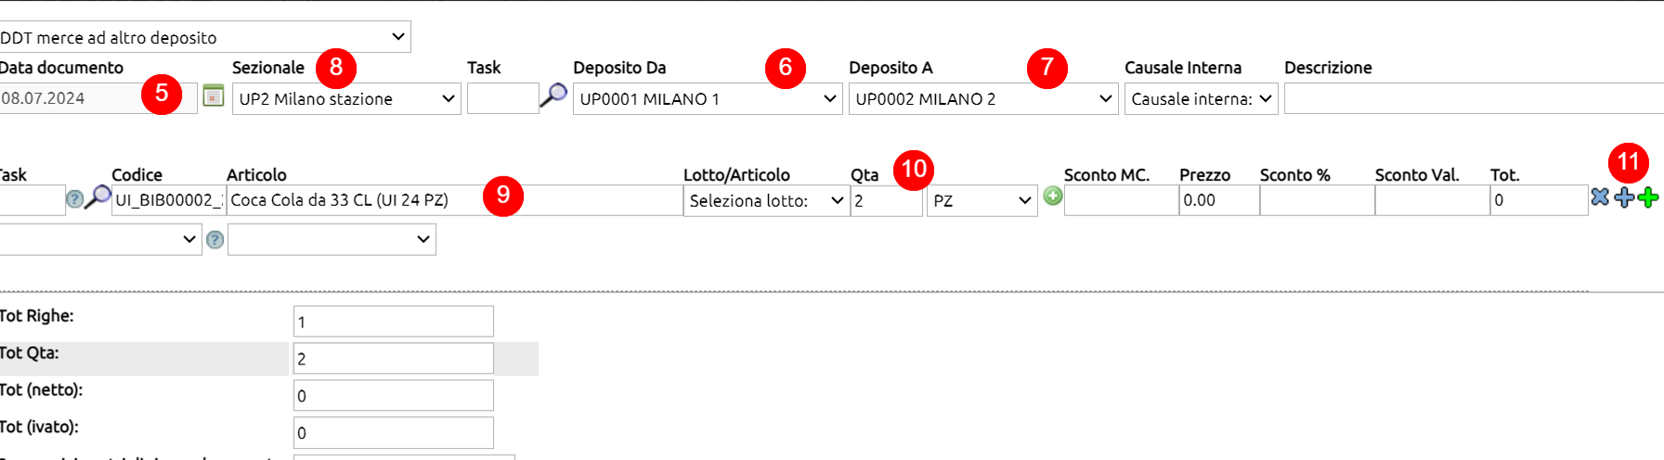Click the magnifier icon next to Task field
The height and width of the screenshot is (460, 1664).
(553, 95)
